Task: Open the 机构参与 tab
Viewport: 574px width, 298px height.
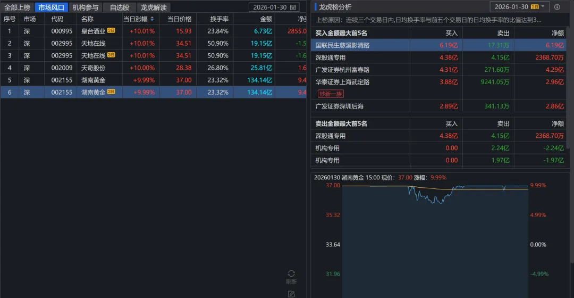Action: pos(86,7)
